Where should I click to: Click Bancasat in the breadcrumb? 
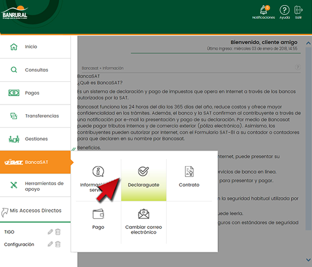(90, 68)
